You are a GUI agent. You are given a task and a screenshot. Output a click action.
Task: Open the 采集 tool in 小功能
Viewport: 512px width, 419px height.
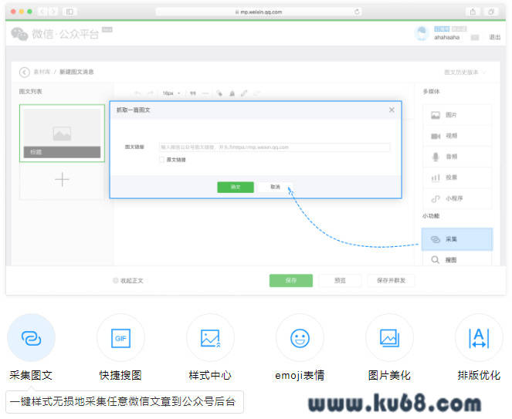tap(457, 239)
